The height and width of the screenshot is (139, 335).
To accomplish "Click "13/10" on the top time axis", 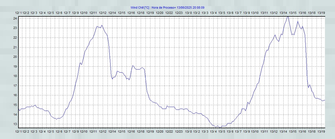I will (255, 13).
